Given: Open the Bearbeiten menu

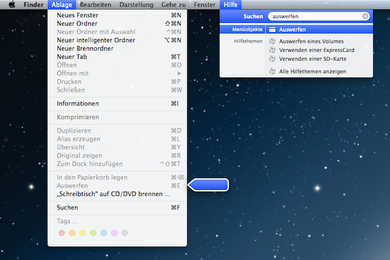Looking at the screenshot, I should [95, 4].
